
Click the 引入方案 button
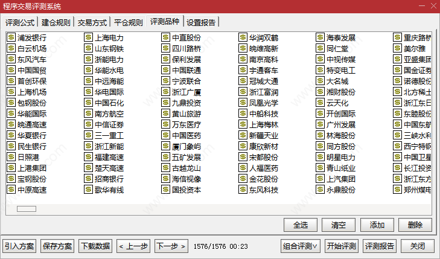click(x=19, y=246)
